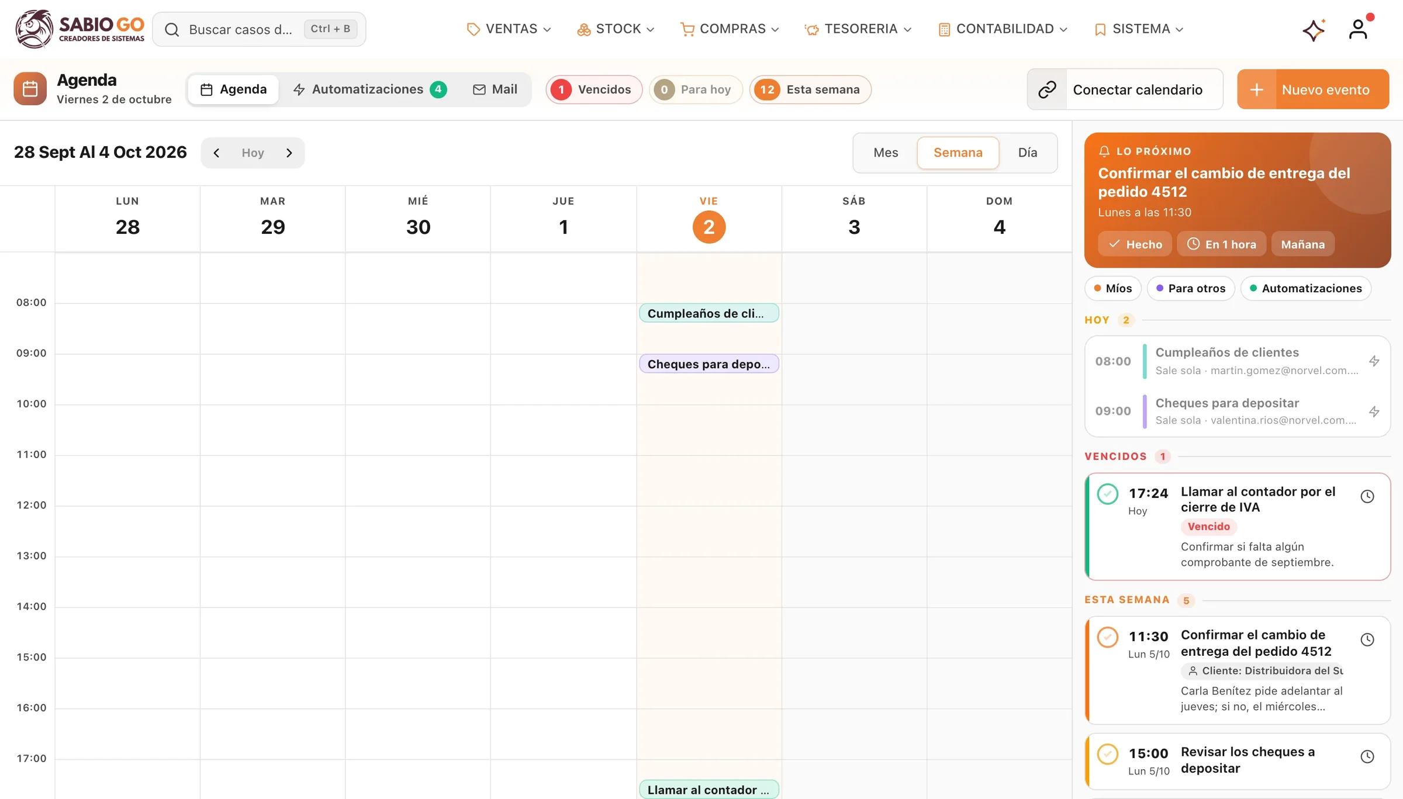Expand the TESORERIA menu
1403x799 pixels.
click(x=858, y=29)
